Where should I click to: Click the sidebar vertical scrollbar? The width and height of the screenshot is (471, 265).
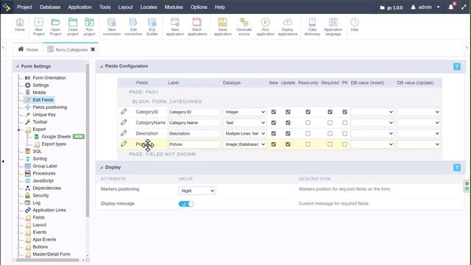[x=88, y=140]
